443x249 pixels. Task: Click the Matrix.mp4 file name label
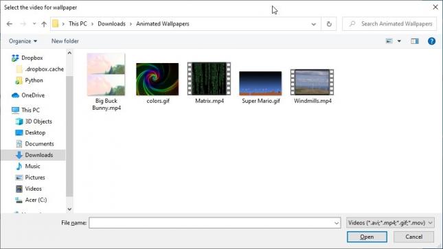[x=209, y=101]
